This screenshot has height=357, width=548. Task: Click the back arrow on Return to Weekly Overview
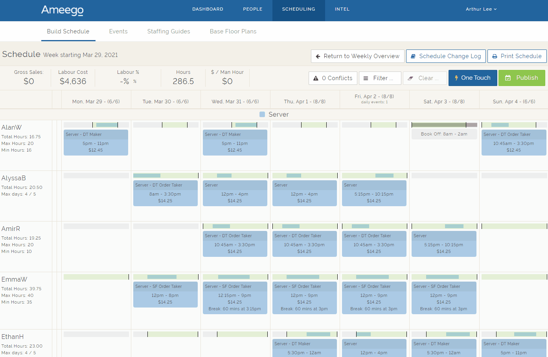coord(318,56)
